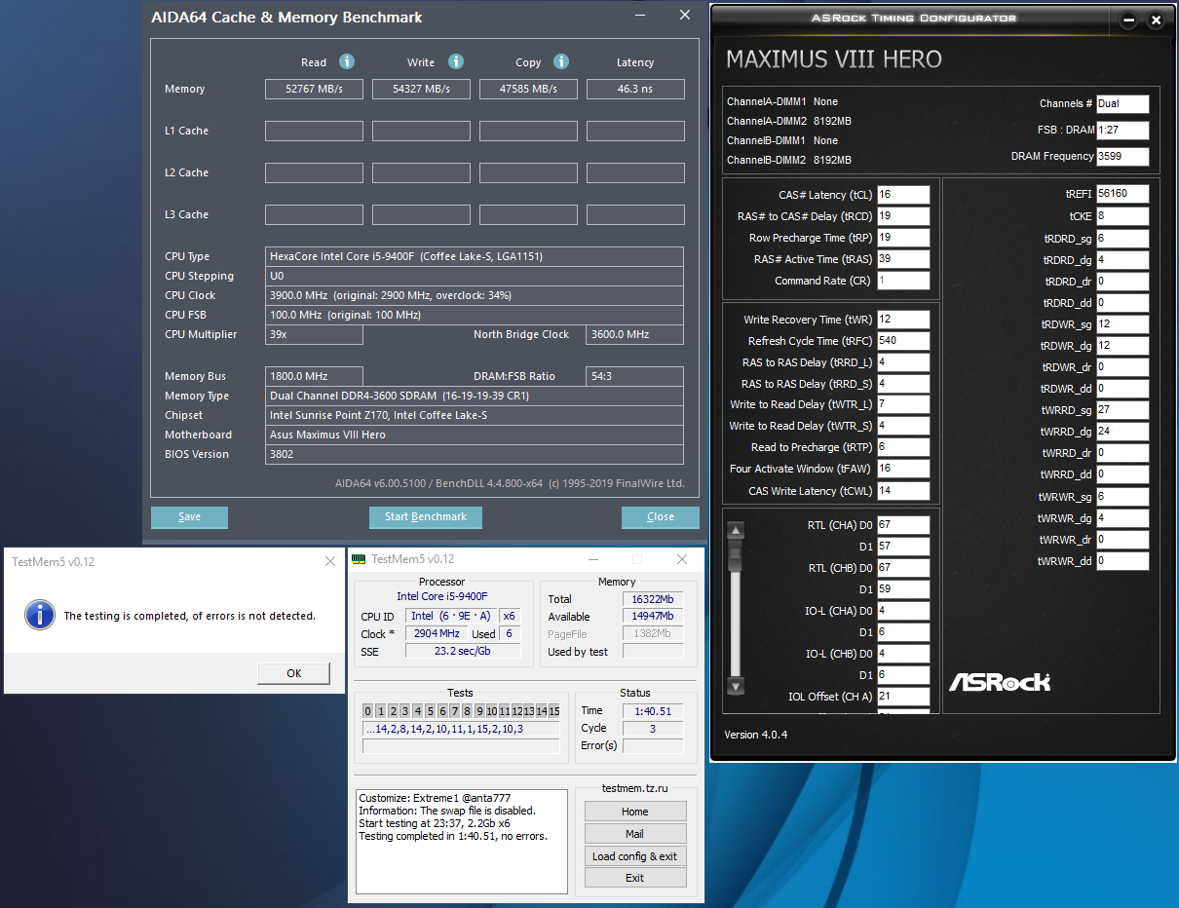The image size is (1179, 908).
Task: Click the tCWL field showing 14
Action: pos(903,491)
